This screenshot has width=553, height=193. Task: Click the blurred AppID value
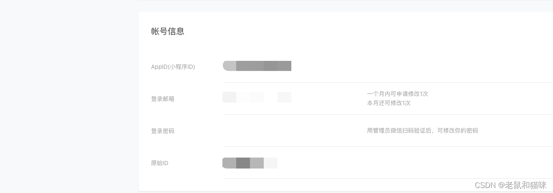pyautogui.click(x=257, y=66)
